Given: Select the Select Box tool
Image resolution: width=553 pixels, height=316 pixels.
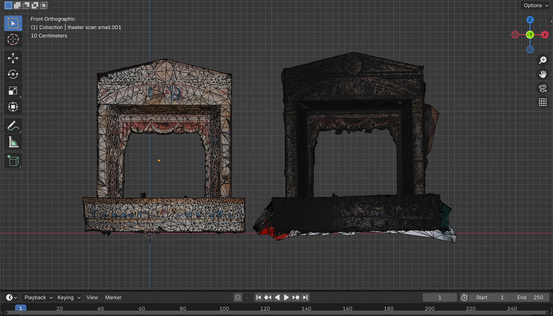Looking at the screenshot, I should [x=13, y=23].
